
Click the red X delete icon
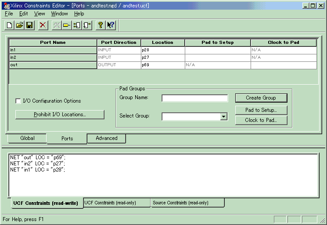pyautogui.click(x=43, y=25)
